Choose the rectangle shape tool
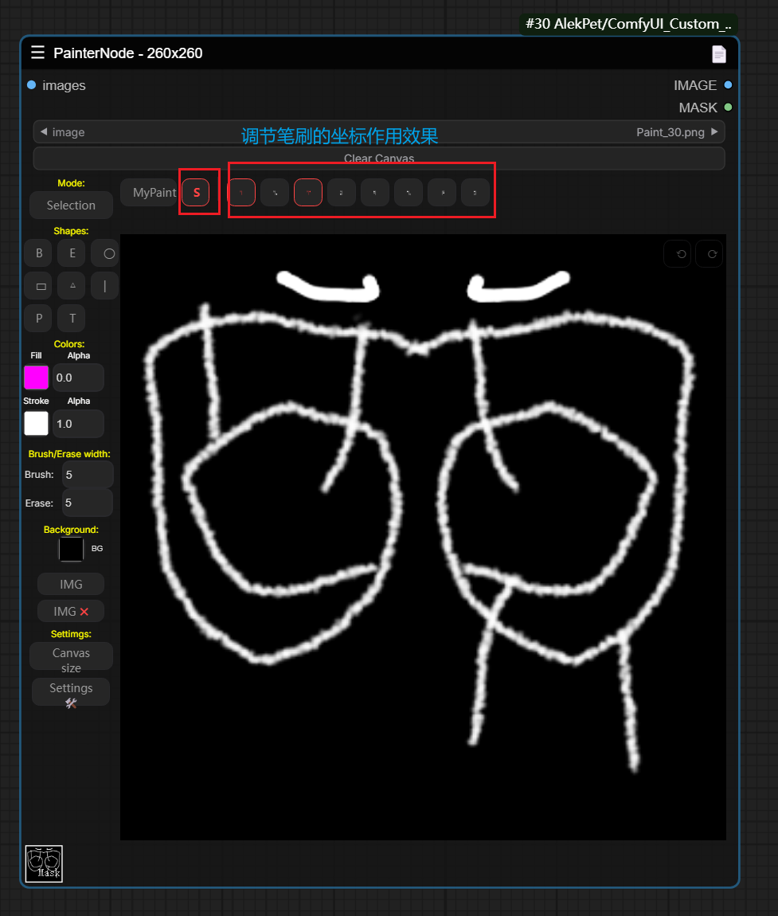The width and height of the screenshot is (778, 916). pos(39,285)
